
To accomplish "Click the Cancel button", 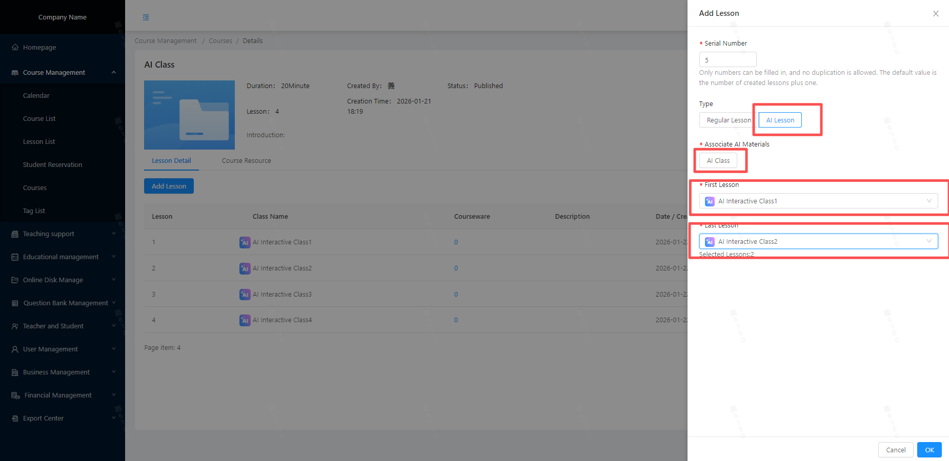I will pyautogui.click(x=895, y=450).
